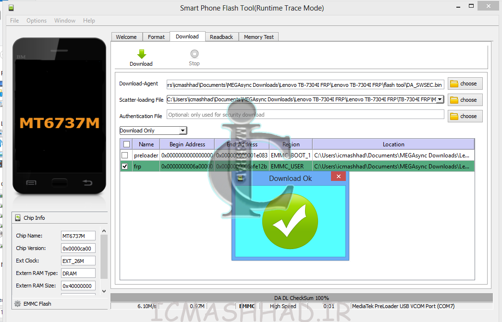Open the Download Only mode dropdown
Viewport: 502px width, 322px height.
(183, 131)
